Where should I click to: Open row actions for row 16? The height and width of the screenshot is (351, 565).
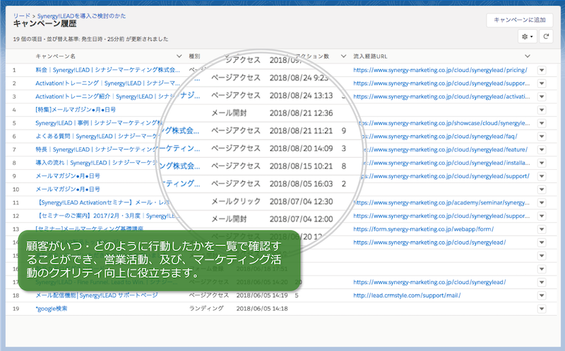coord(542,269)
